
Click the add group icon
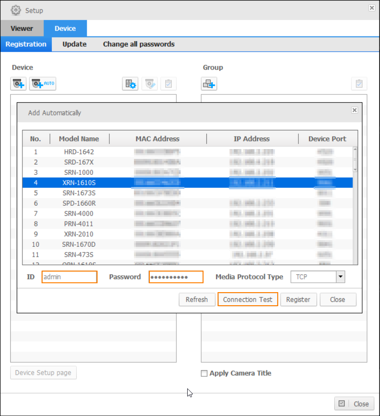tap(209, 84)
